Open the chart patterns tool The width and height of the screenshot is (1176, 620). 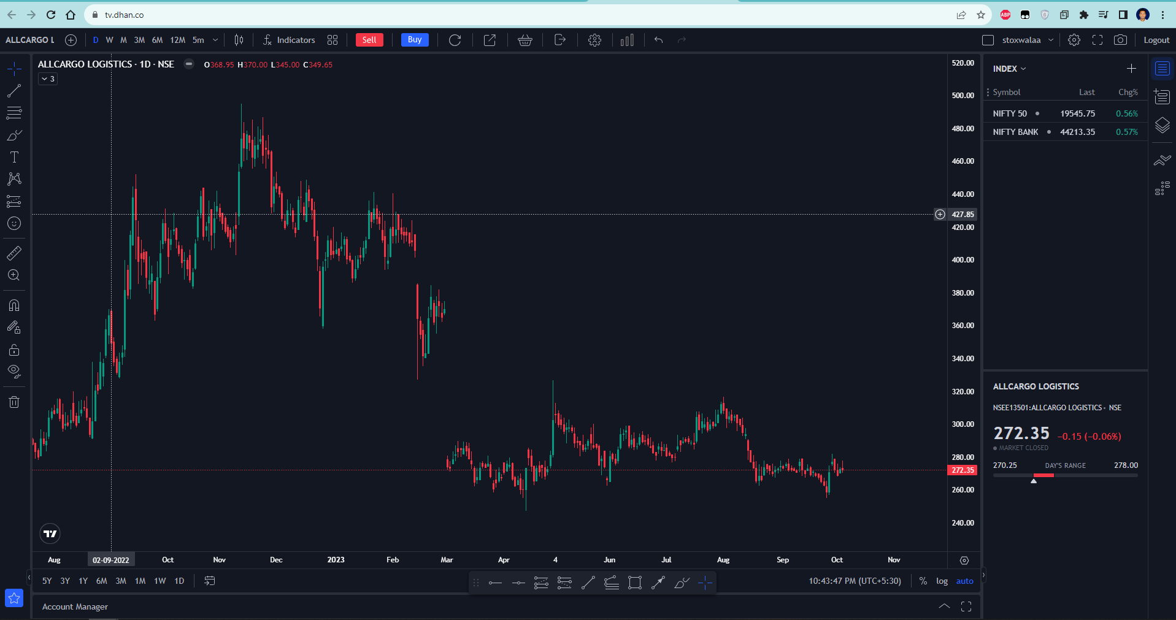[14, 179]
